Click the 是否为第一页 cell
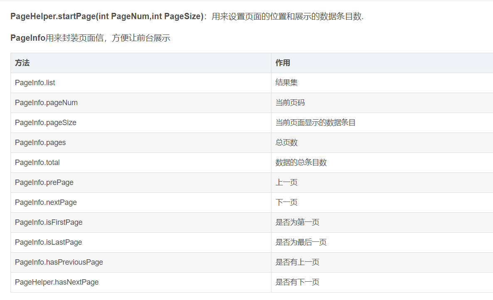The height and width of the screenshot is (300, 493). coord(382,222)
